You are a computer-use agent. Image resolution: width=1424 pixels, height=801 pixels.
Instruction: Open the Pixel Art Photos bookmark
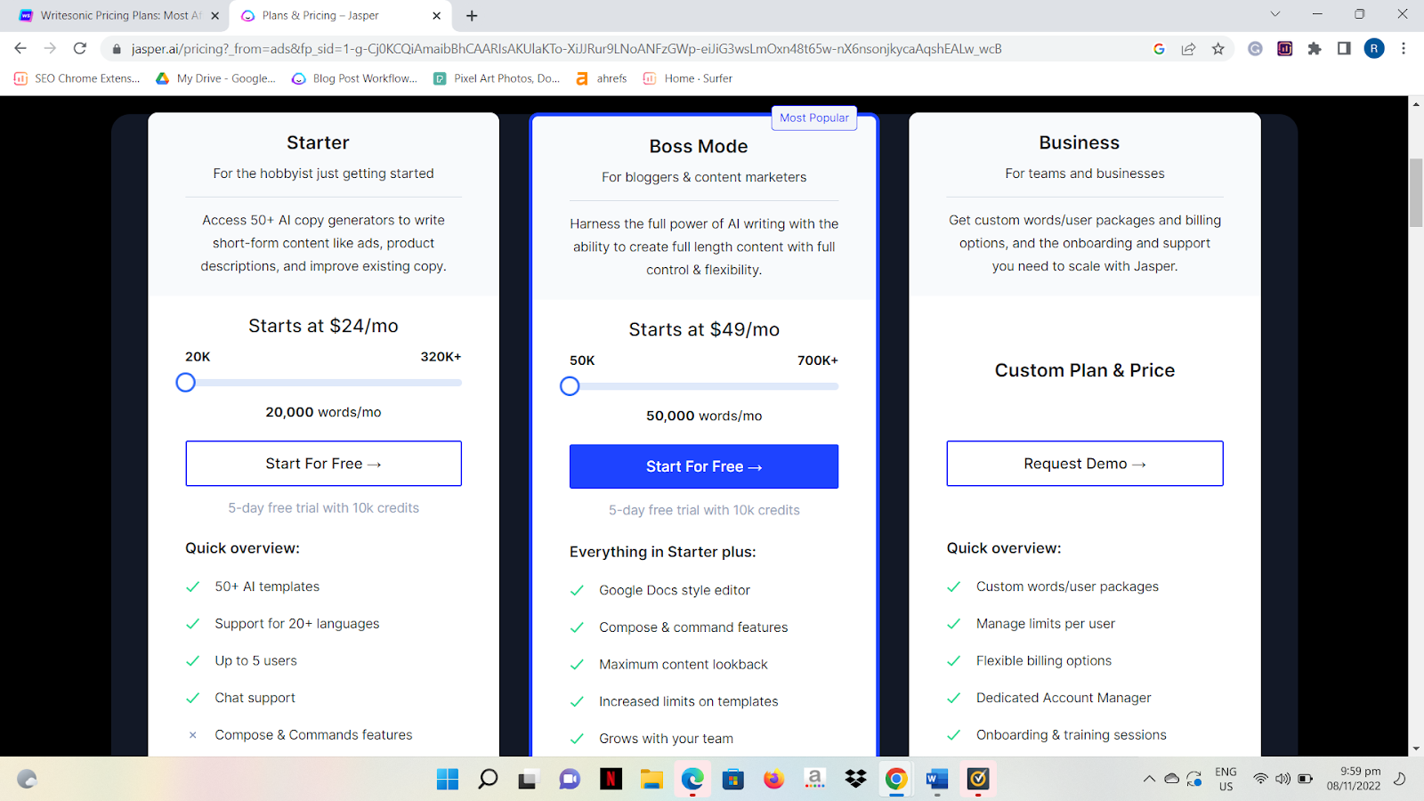pyautogui.click(x=497, y=78)
